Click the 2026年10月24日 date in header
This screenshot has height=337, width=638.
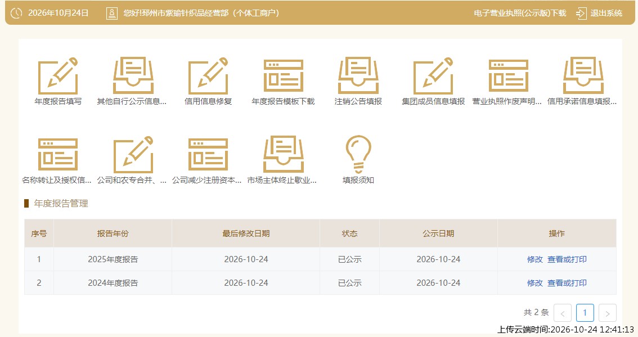point(58,13)
